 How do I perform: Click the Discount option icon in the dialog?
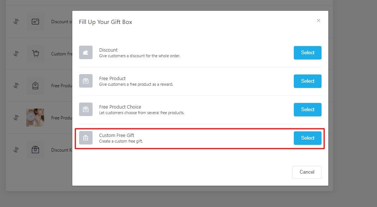tap(85, 53)
